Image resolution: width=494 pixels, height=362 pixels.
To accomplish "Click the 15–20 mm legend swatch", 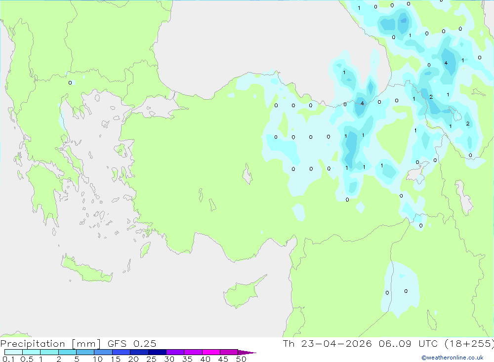I will coord(122,352).
